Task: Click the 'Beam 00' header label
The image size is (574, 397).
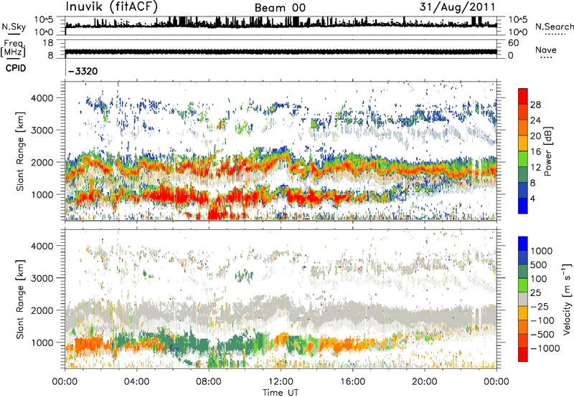Action: (280, 8)
